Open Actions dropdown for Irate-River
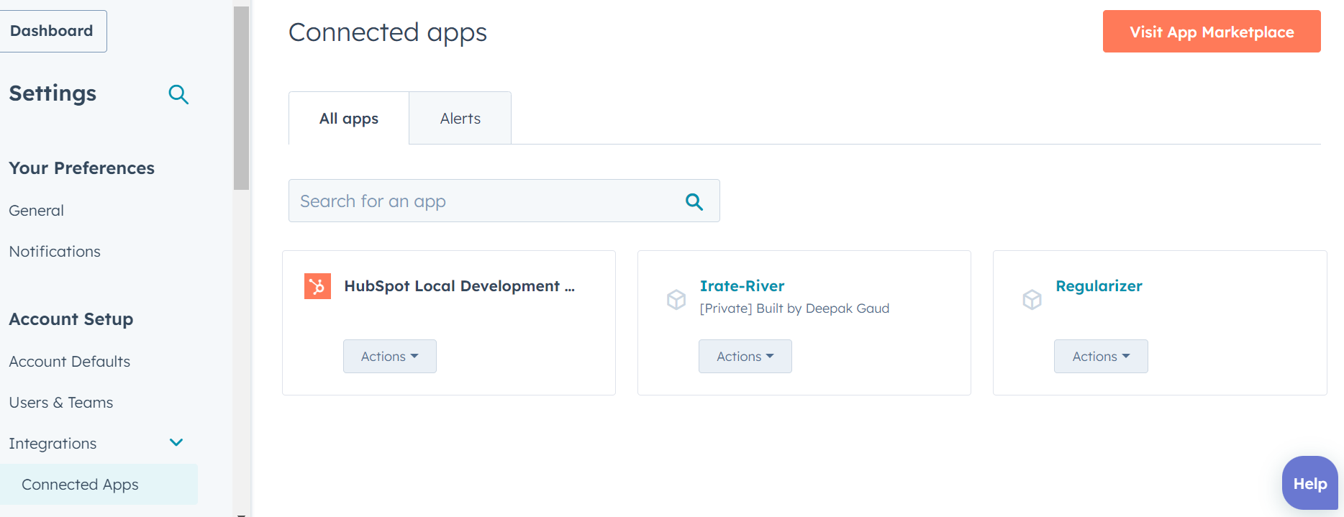Image resolution: width=1344 pixels, height=517 pixels. [x=745, y=356]
